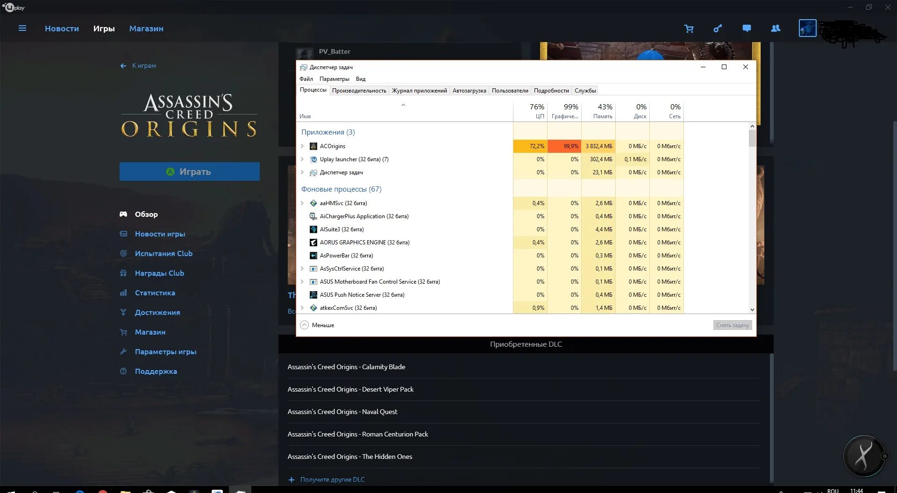The width and height of the screenshot is (897, 493).
Task: Collapse details with Меньше button
Action: tap(318, 325)
